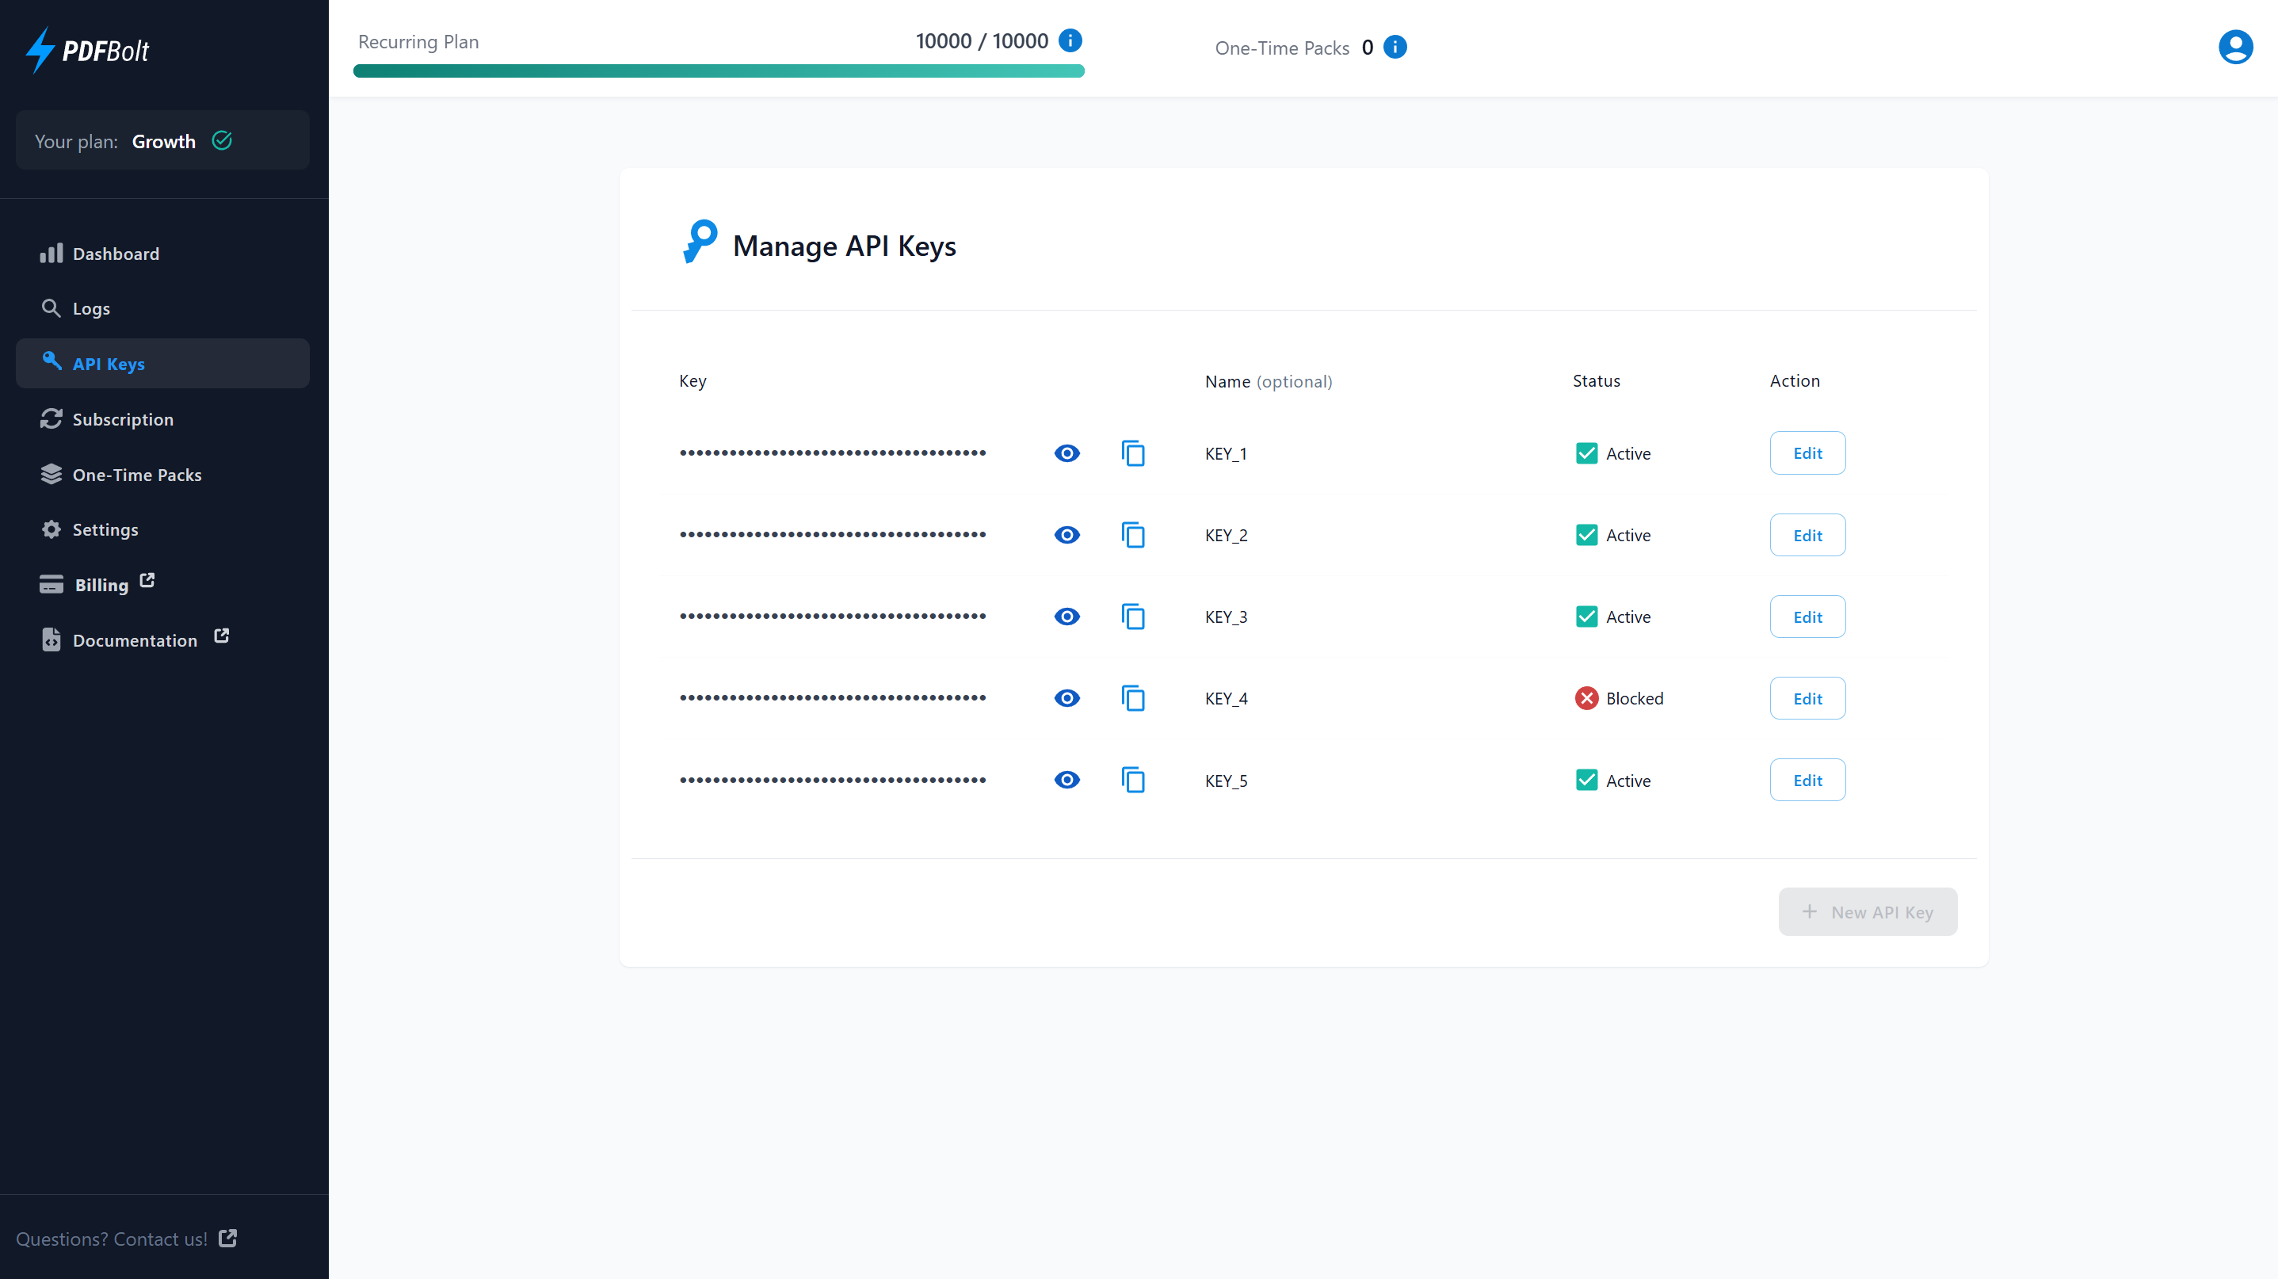Copy KEY_4 API key to clipboard
This screenshot has height=1279, width=2278.
(1133, 698)
